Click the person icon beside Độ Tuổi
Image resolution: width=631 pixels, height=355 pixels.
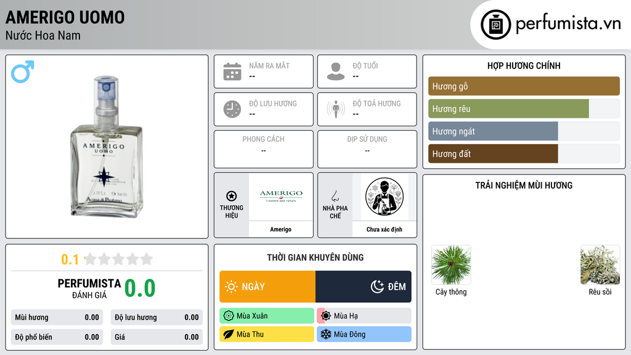[336, 71]
